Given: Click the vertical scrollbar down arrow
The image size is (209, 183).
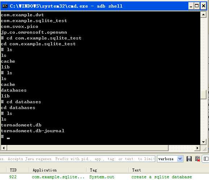Looking at the screenshot, I should coord(203,142).
